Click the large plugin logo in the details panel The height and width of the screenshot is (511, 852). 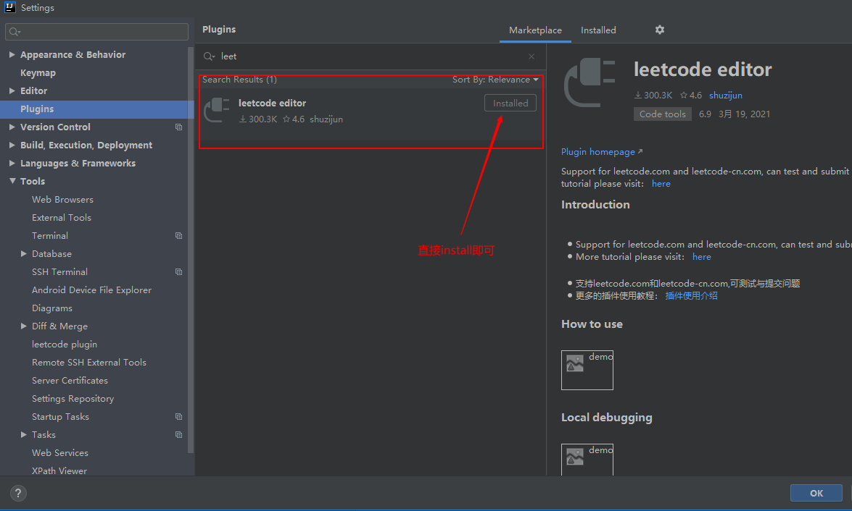click(590, 83)
